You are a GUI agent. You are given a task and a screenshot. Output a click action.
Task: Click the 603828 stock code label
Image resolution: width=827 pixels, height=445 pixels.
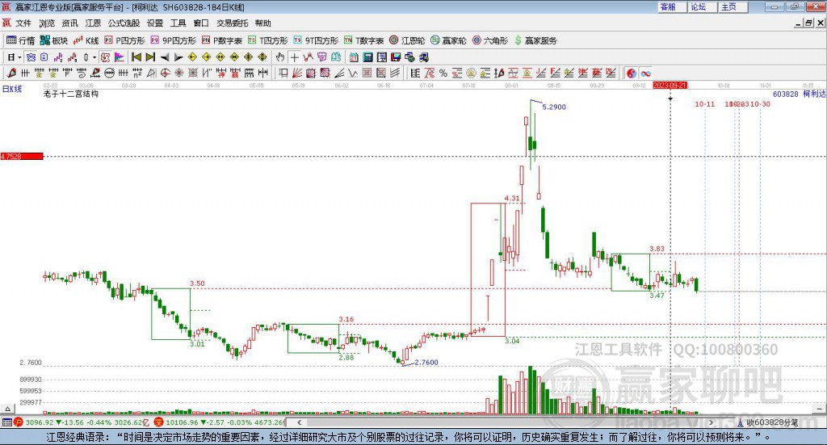click(x=785, y=94)
